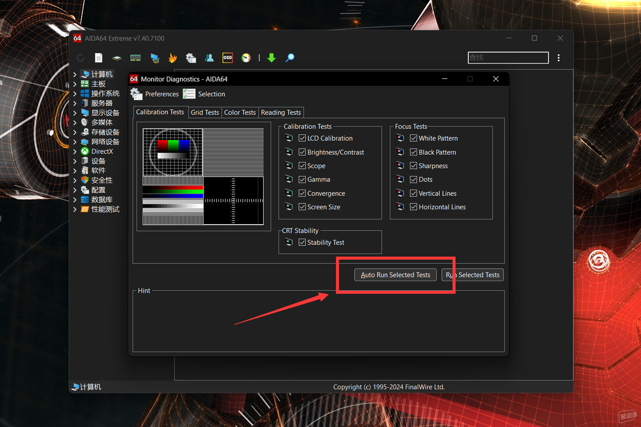The width and height of the screenshot is (641, 427).
Task: Click the user profile toolbar icon
Action: point(209,58)
